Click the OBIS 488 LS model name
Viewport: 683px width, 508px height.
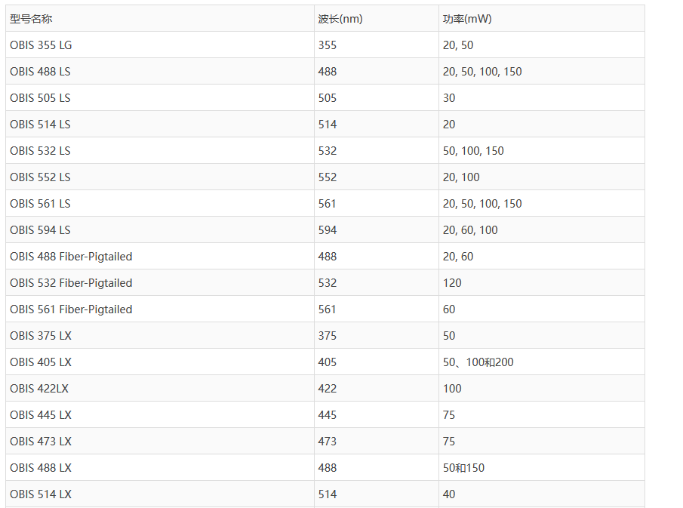tap(40, 72)
